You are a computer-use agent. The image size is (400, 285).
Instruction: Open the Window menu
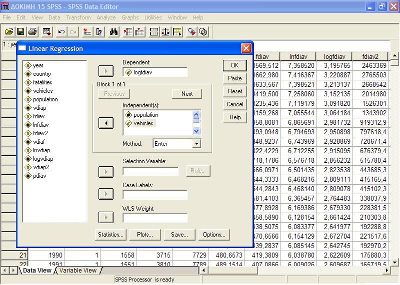[177, 17]
